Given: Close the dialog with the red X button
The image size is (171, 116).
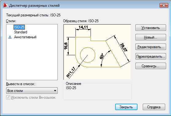Looking at the screenshot, I should pyautogui.click(x=164, y=5).
